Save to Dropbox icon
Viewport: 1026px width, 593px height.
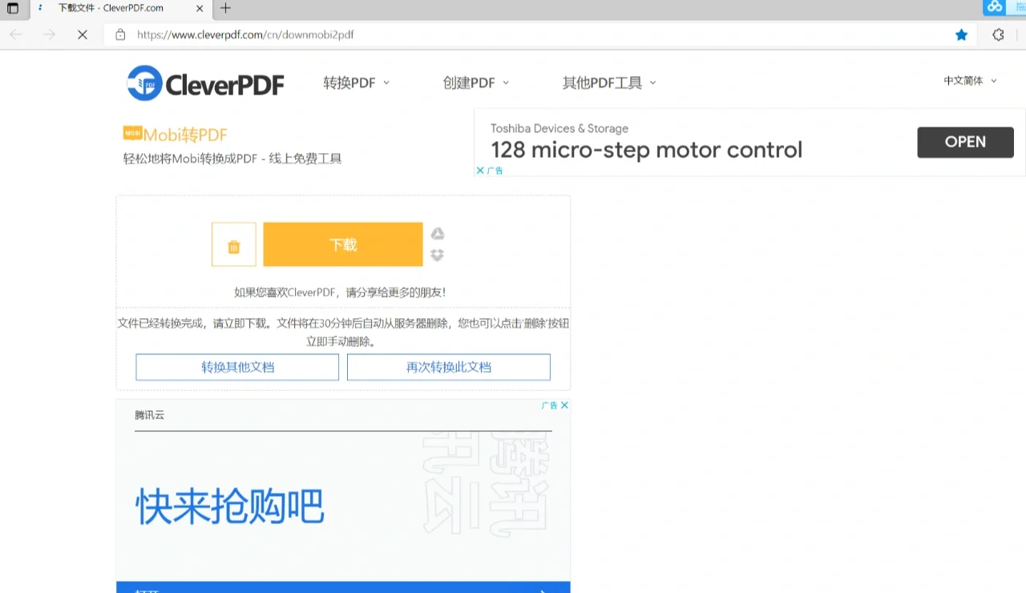pyautogui.click(x=438, y=255)
